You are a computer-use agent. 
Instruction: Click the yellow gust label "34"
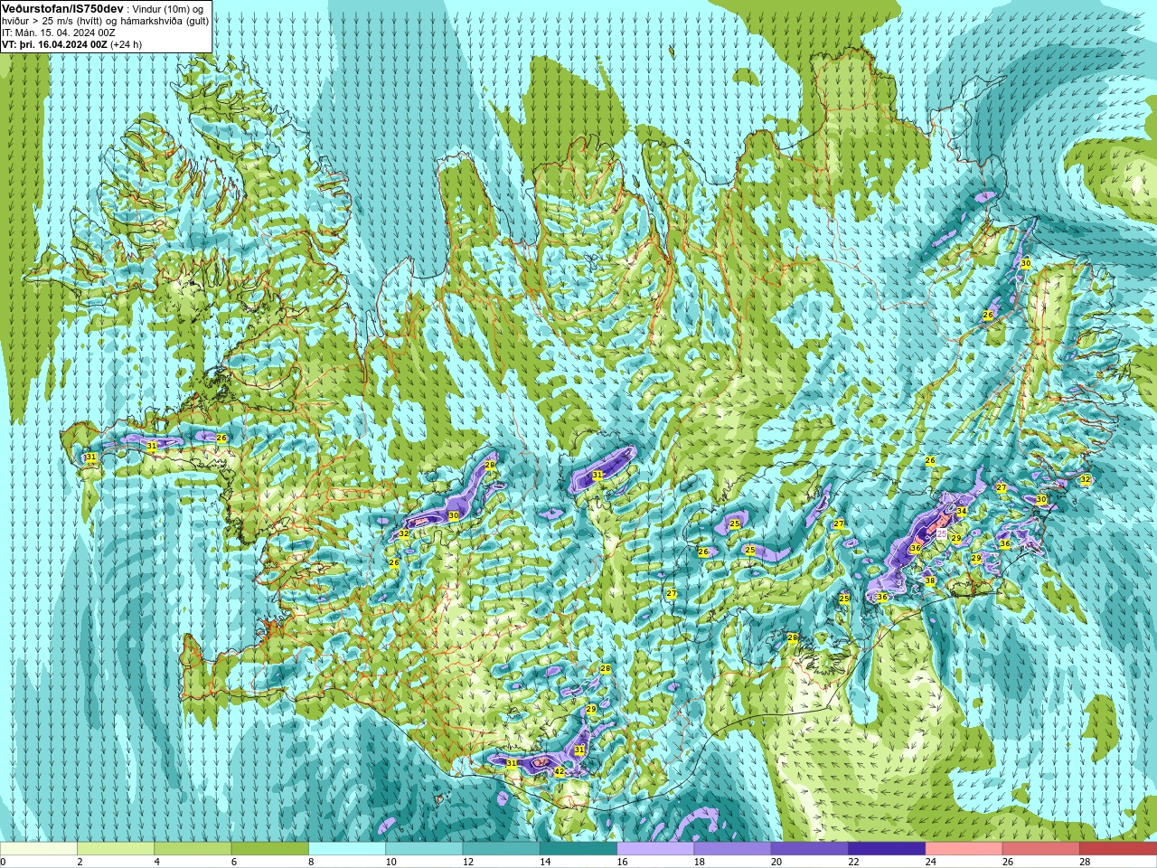(962, 512)
